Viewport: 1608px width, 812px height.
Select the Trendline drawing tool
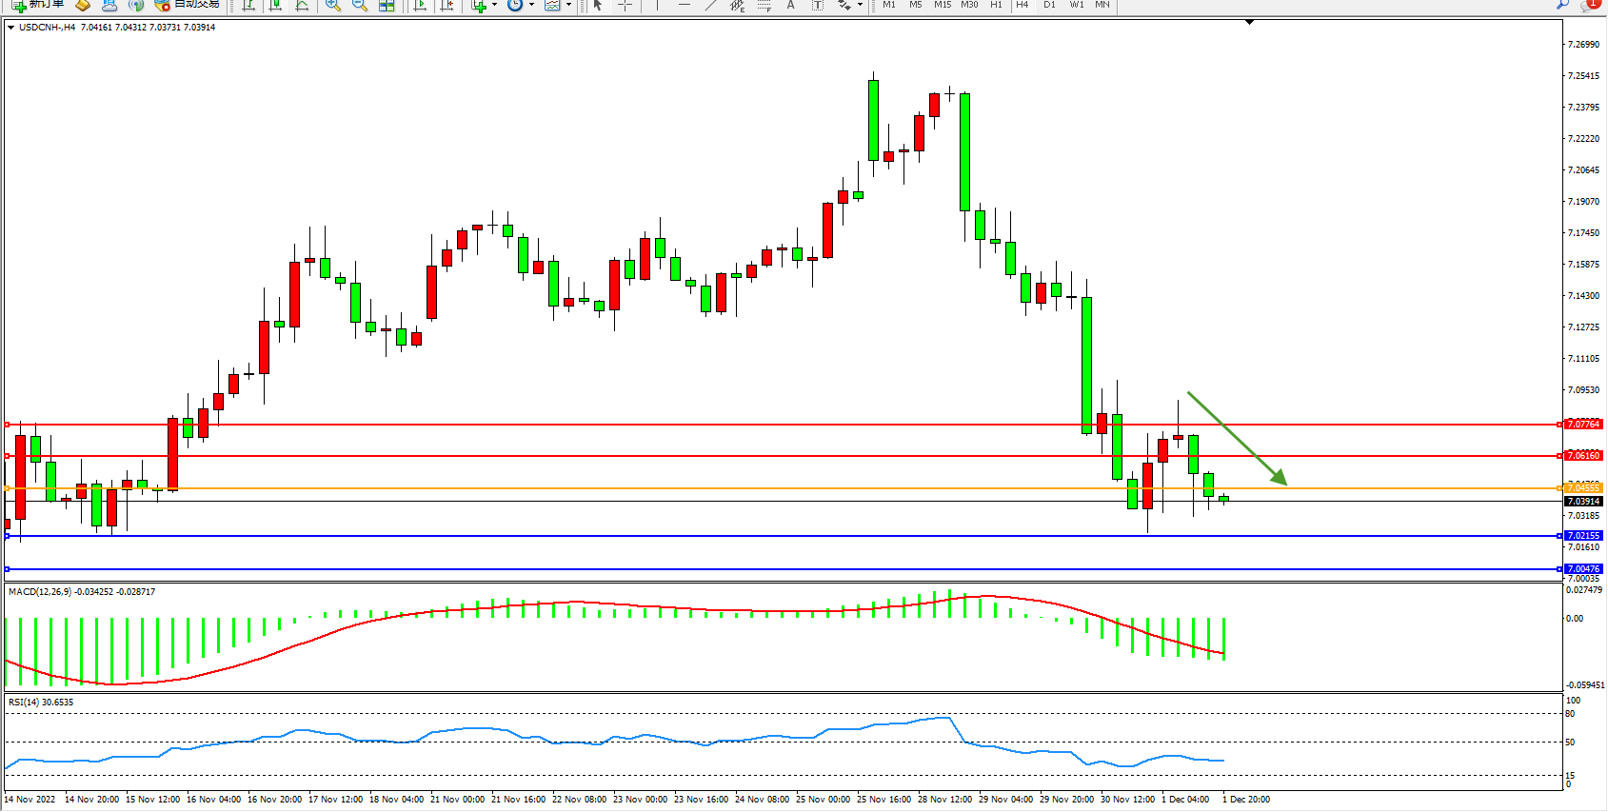(x=710, y=5)
